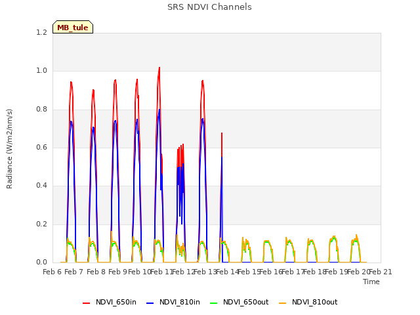Select the NDVI_810out legend label
This screenshot has height=315, width=420.
coord(315,302)
